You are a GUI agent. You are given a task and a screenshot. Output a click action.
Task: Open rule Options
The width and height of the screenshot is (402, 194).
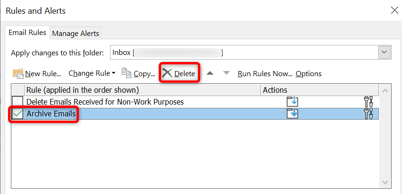(308, 73)
